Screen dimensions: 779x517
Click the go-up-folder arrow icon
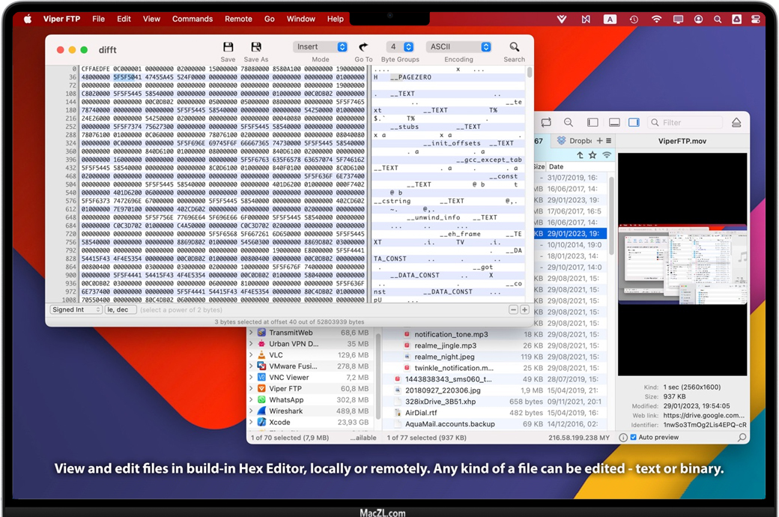[580, 155]
